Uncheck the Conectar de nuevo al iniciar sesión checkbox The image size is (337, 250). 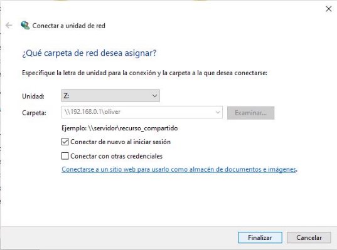coord(65,142)
